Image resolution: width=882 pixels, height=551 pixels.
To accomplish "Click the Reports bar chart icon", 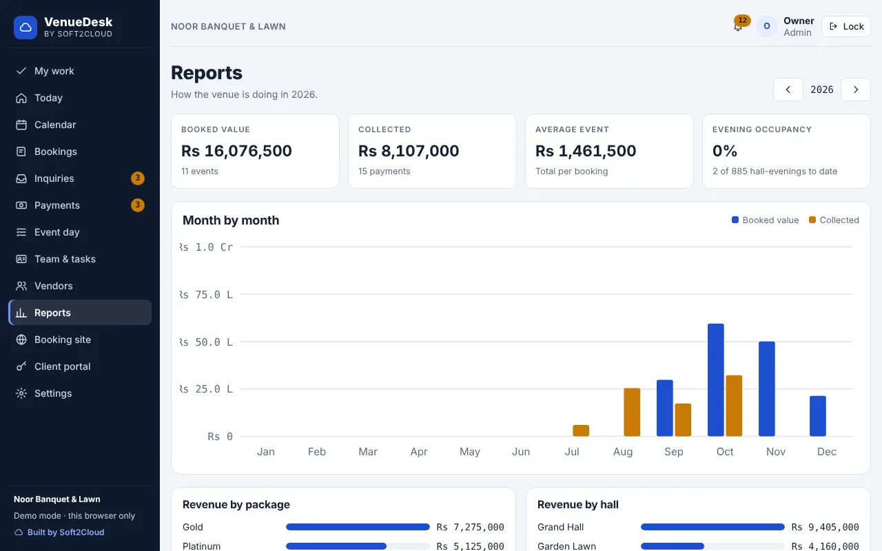I will coord(21,313).
